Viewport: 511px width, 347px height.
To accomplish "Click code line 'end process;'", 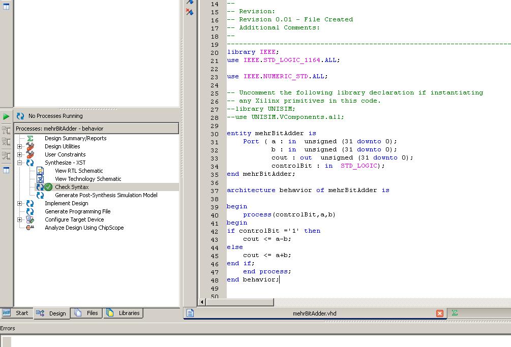I will tap(267, 272).
